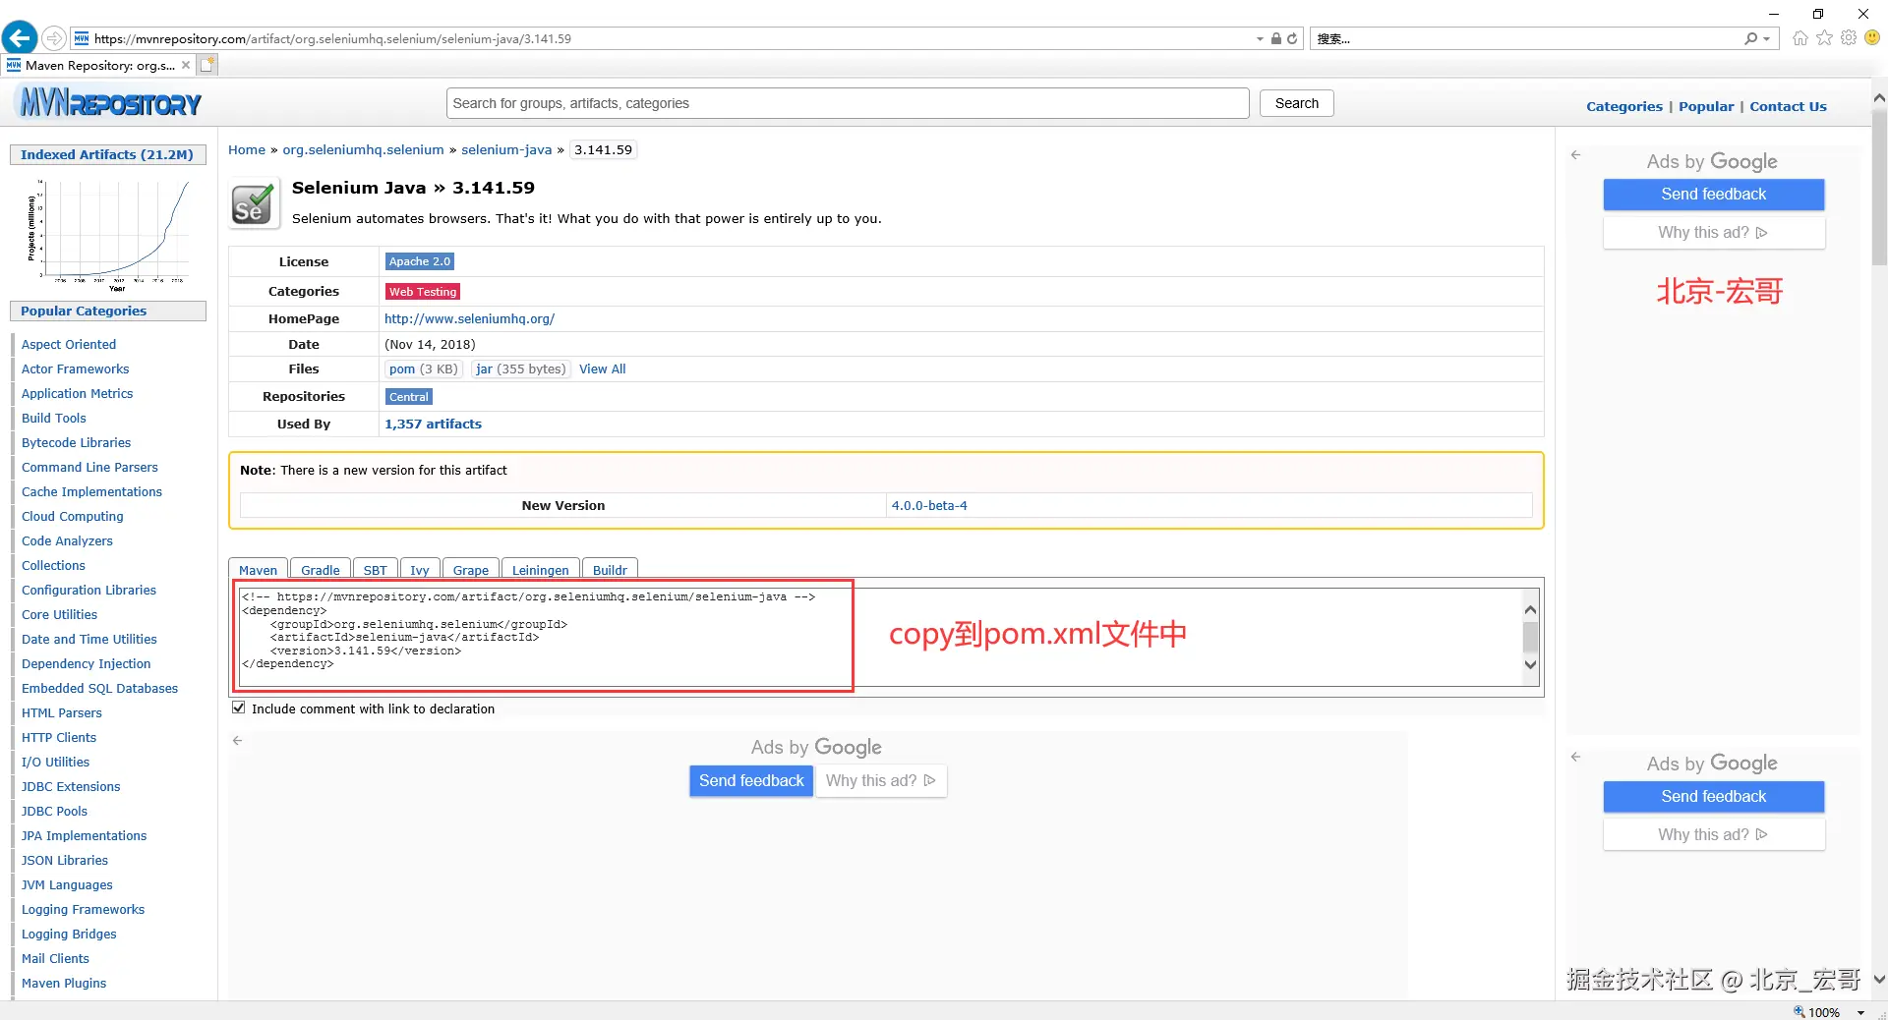Expand the search provider dropdown arrow

tap(1767, 39)
